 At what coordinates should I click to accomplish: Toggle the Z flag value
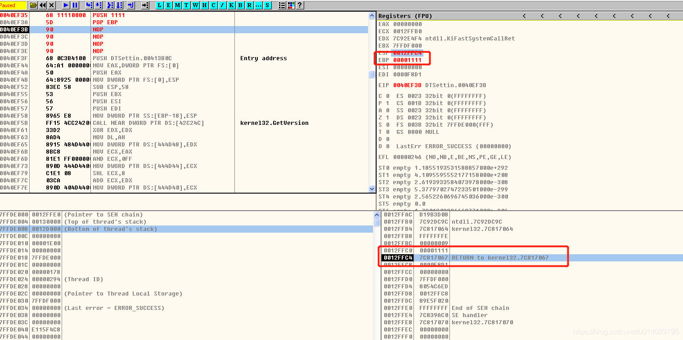(387, 118)
